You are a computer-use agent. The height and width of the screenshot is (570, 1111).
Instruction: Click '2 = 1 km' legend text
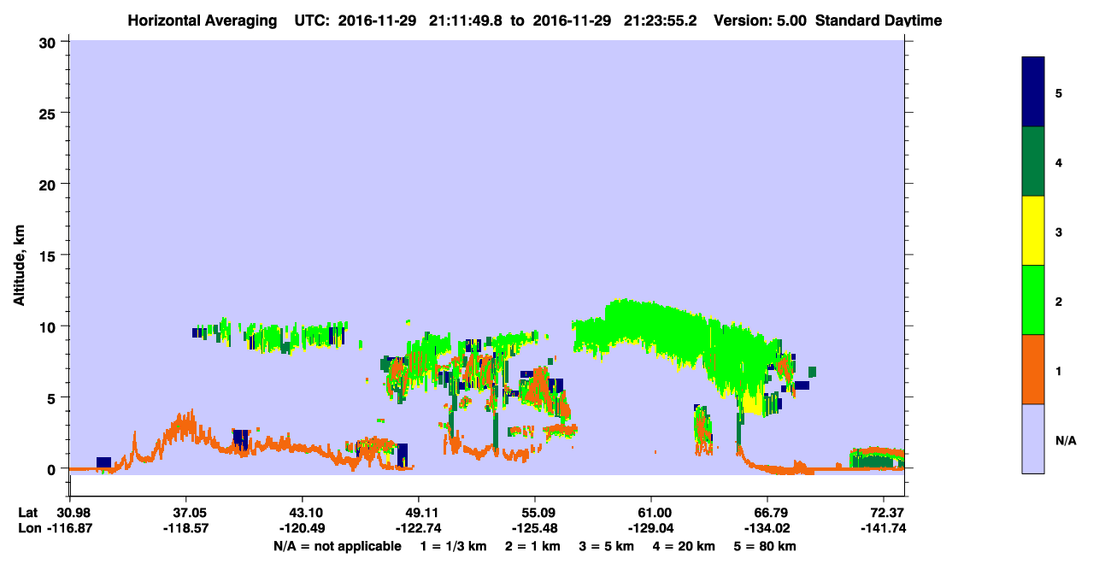[x=533, y=546]
